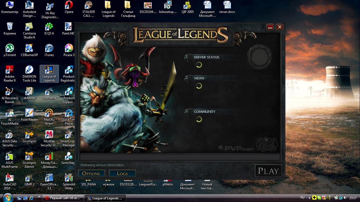The image size is (360, 202).
Task: Open the eManual desktop icon
Action: (x=30, y=94)
